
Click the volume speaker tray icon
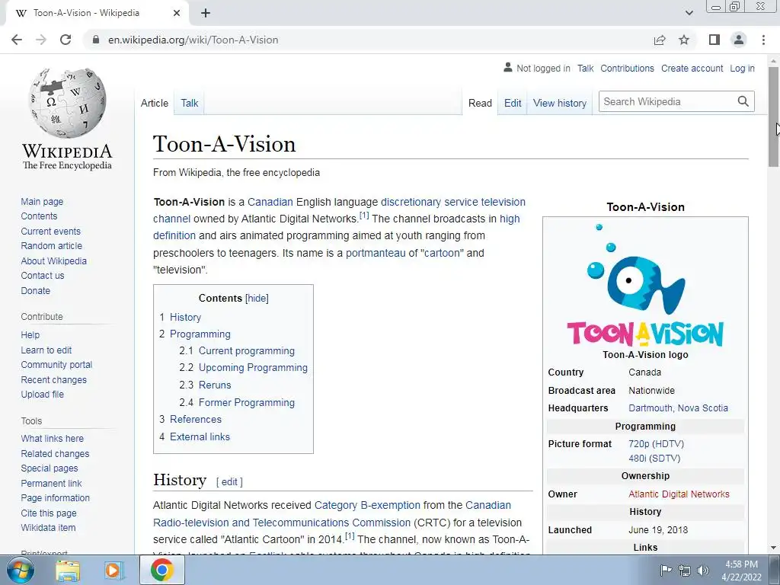tap(703, 571)
